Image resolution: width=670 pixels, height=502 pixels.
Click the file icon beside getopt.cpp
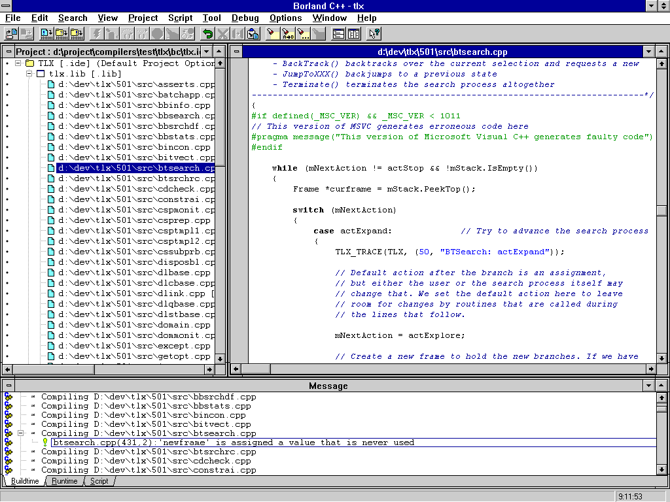(x=51, y=356)
